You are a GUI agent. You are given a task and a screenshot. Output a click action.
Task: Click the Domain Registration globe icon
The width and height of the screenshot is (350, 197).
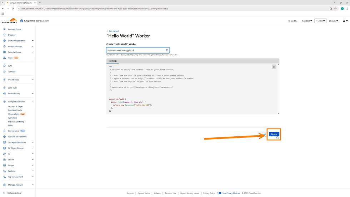point(4,41)
